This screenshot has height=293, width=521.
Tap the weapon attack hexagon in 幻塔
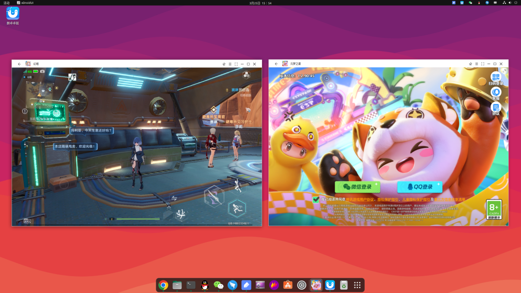coord(214,197)
